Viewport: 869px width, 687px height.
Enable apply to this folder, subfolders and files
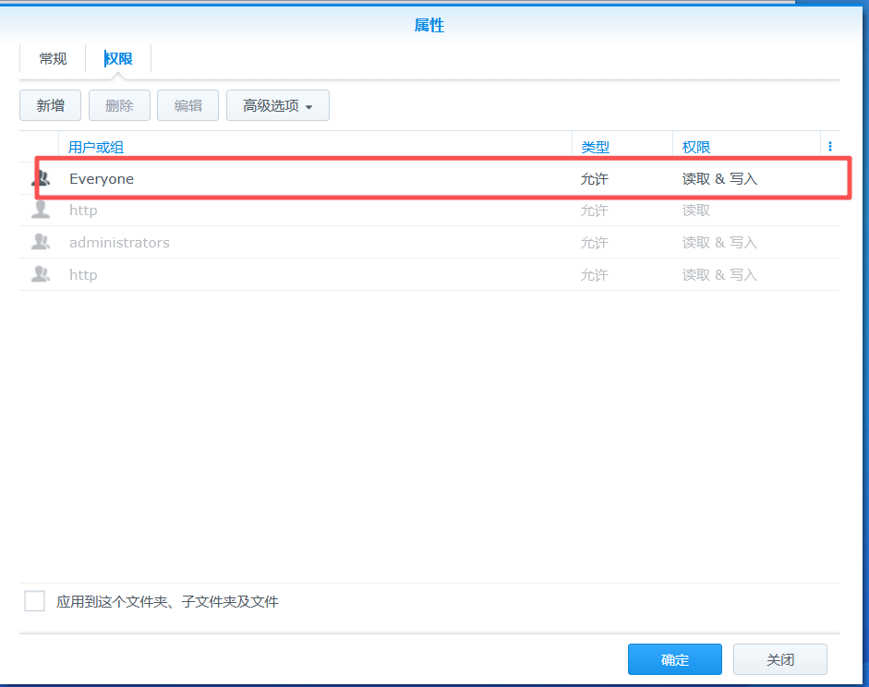click(x=34, y=601)
